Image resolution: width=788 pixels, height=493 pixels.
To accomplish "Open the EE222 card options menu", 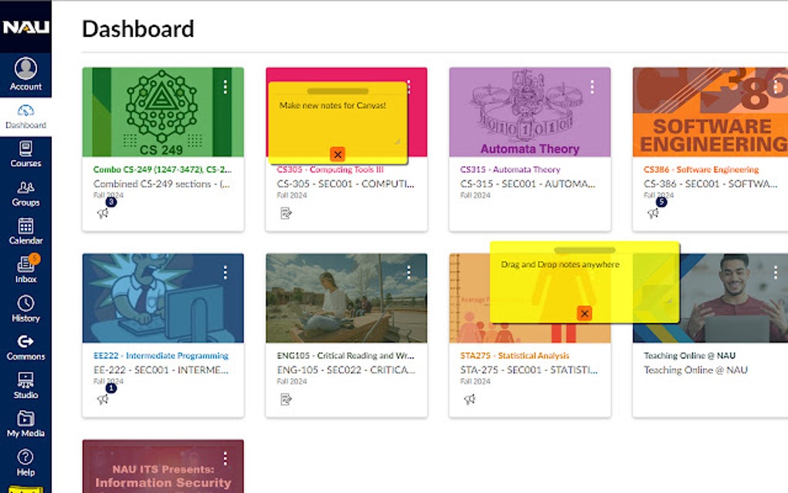I will pos(226,273).
